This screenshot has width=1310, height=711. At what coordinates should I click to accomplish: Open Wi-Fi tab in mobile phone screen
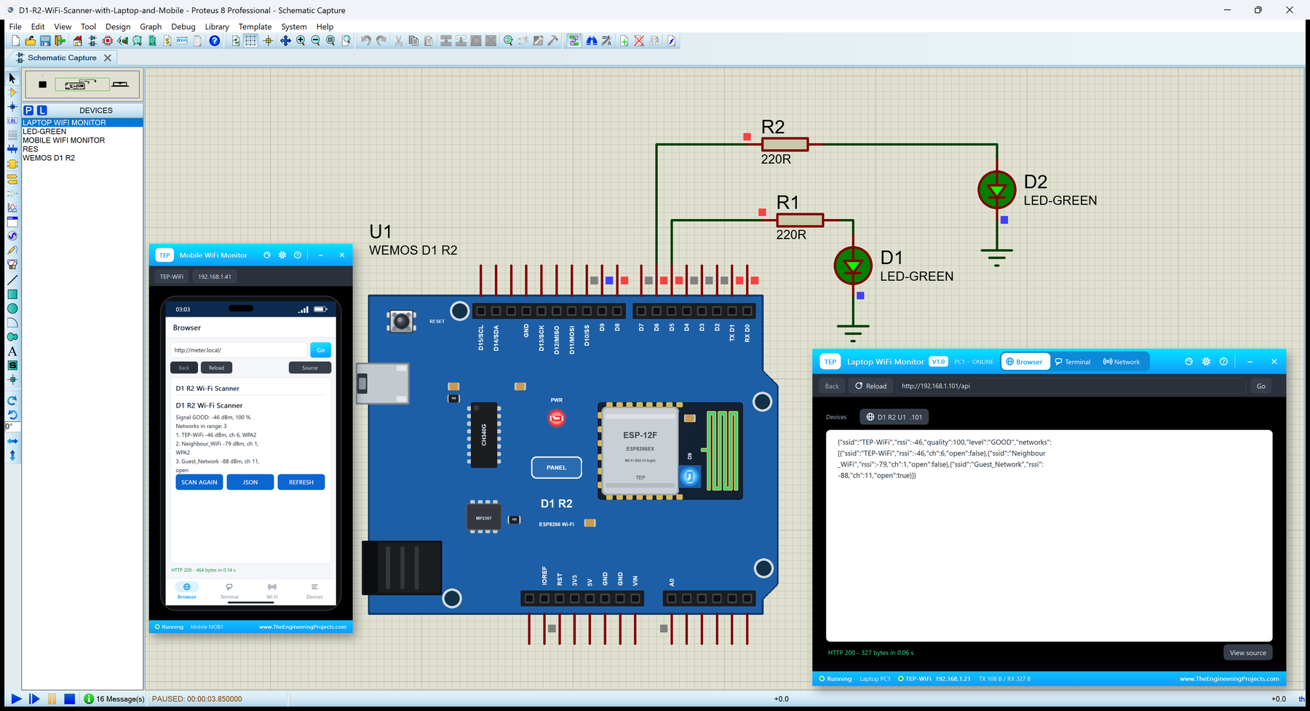272,590
